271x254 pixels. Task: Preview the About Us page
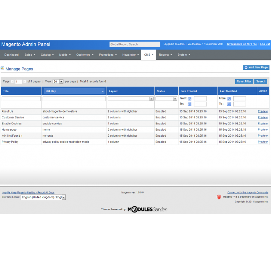tap(262, 112)
